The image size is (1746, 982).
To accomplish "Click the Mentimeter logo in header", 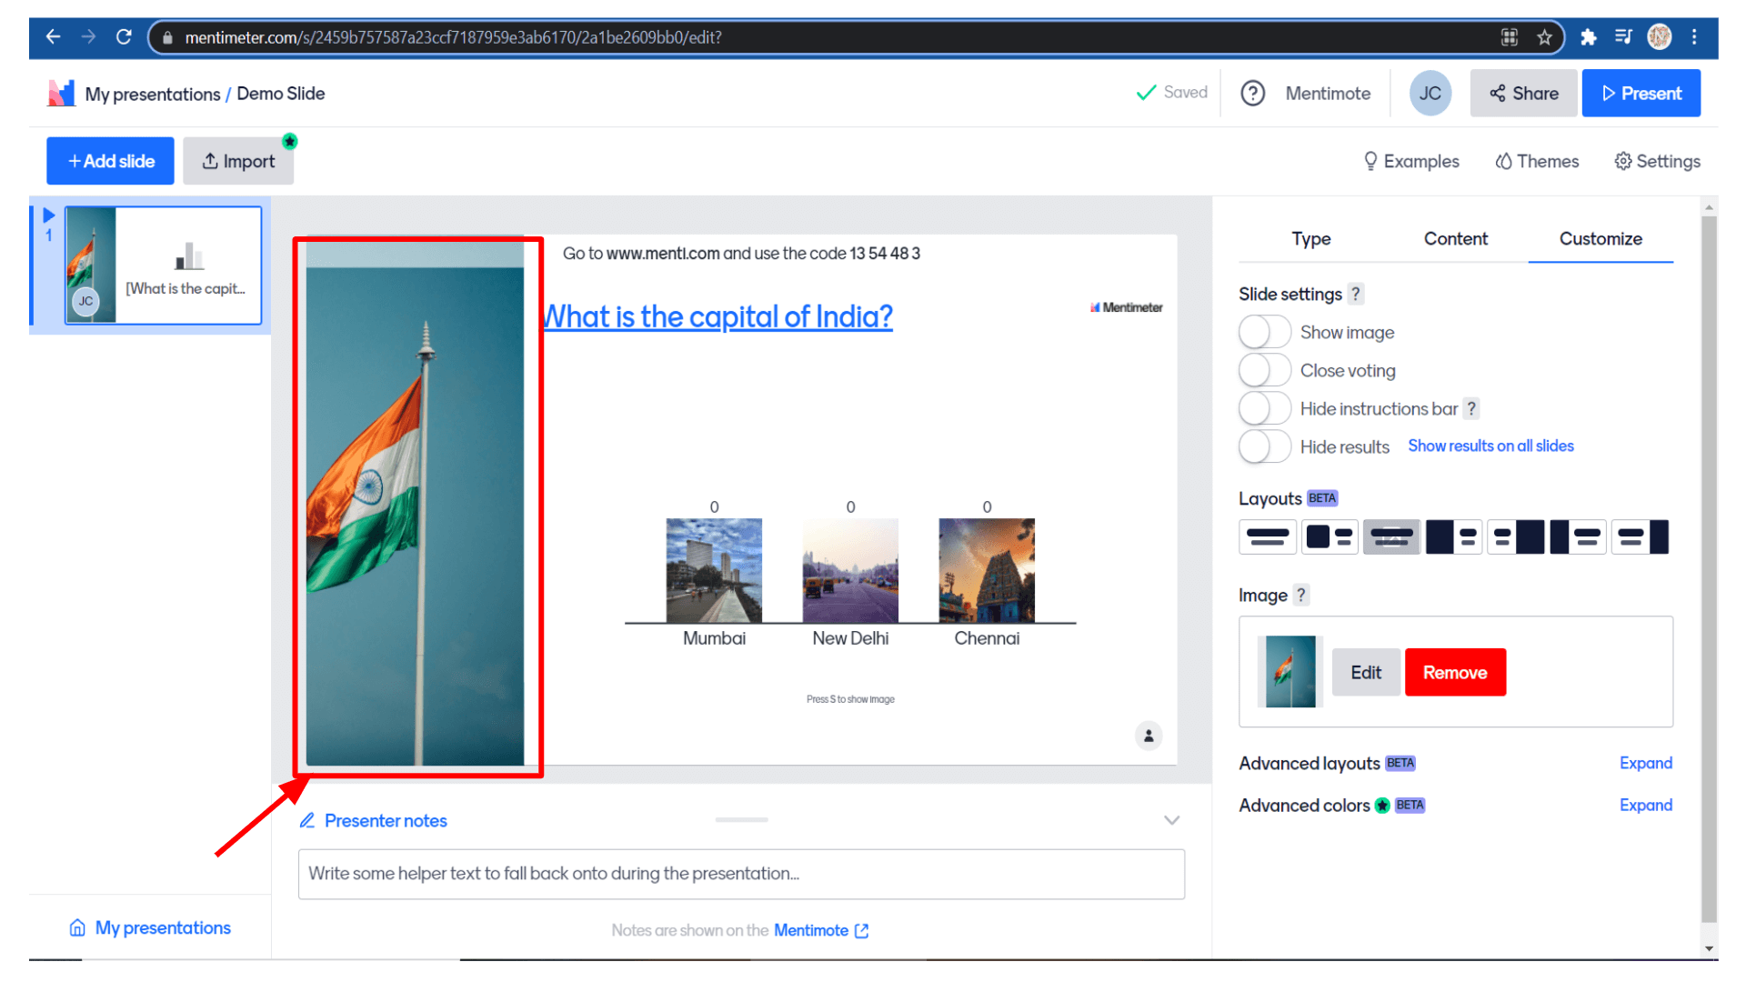I will pos(61,94).
